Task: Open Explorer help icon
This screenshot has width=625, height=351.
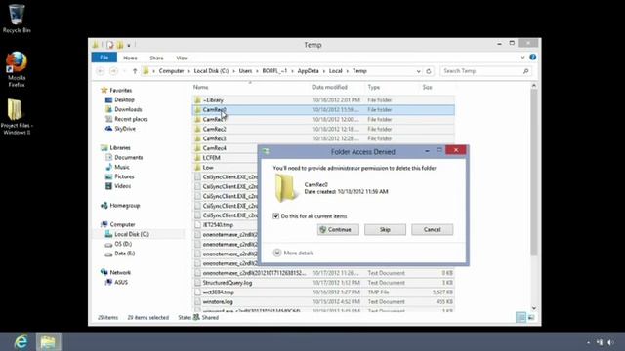Action: 533,58
